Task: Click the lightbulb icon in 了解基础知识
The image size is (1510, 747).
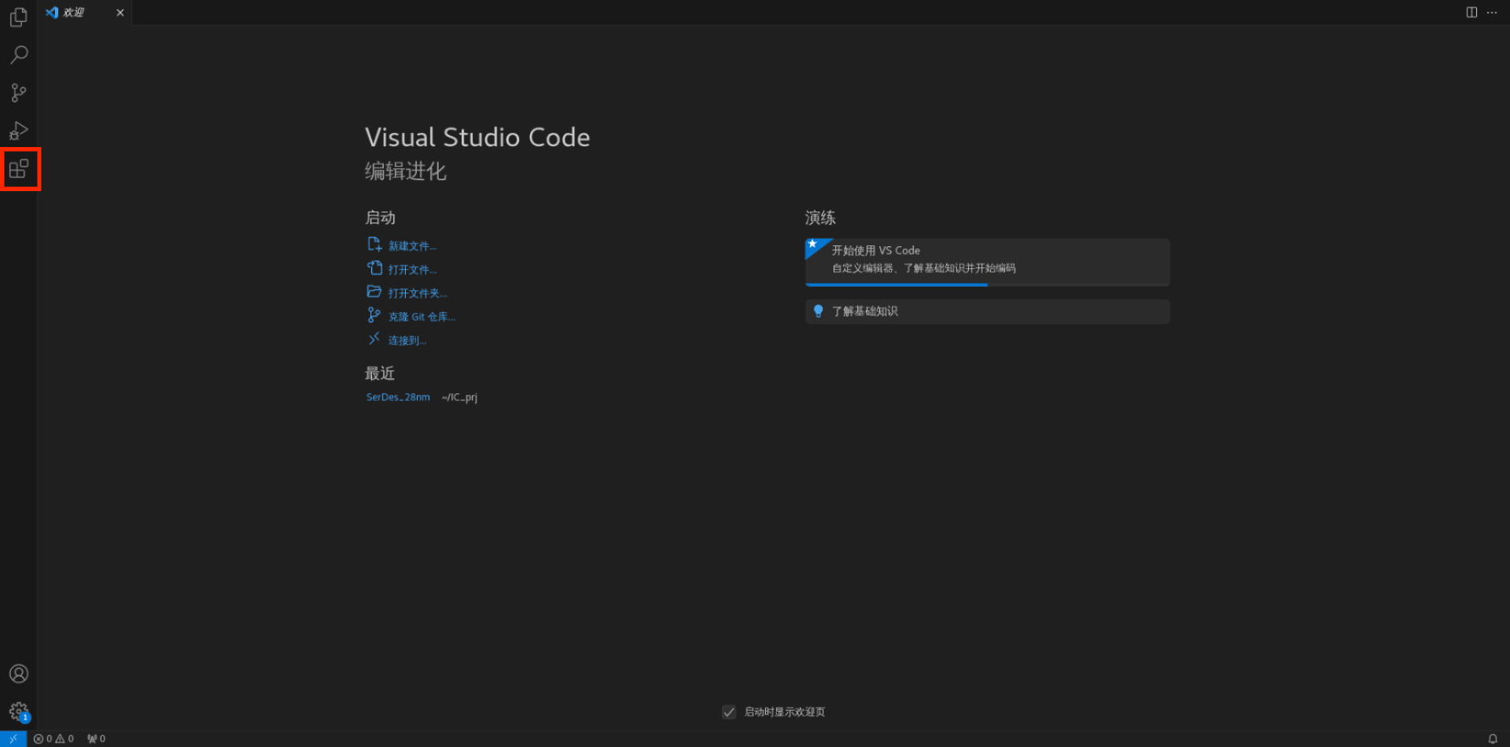Action: point(818,311)
